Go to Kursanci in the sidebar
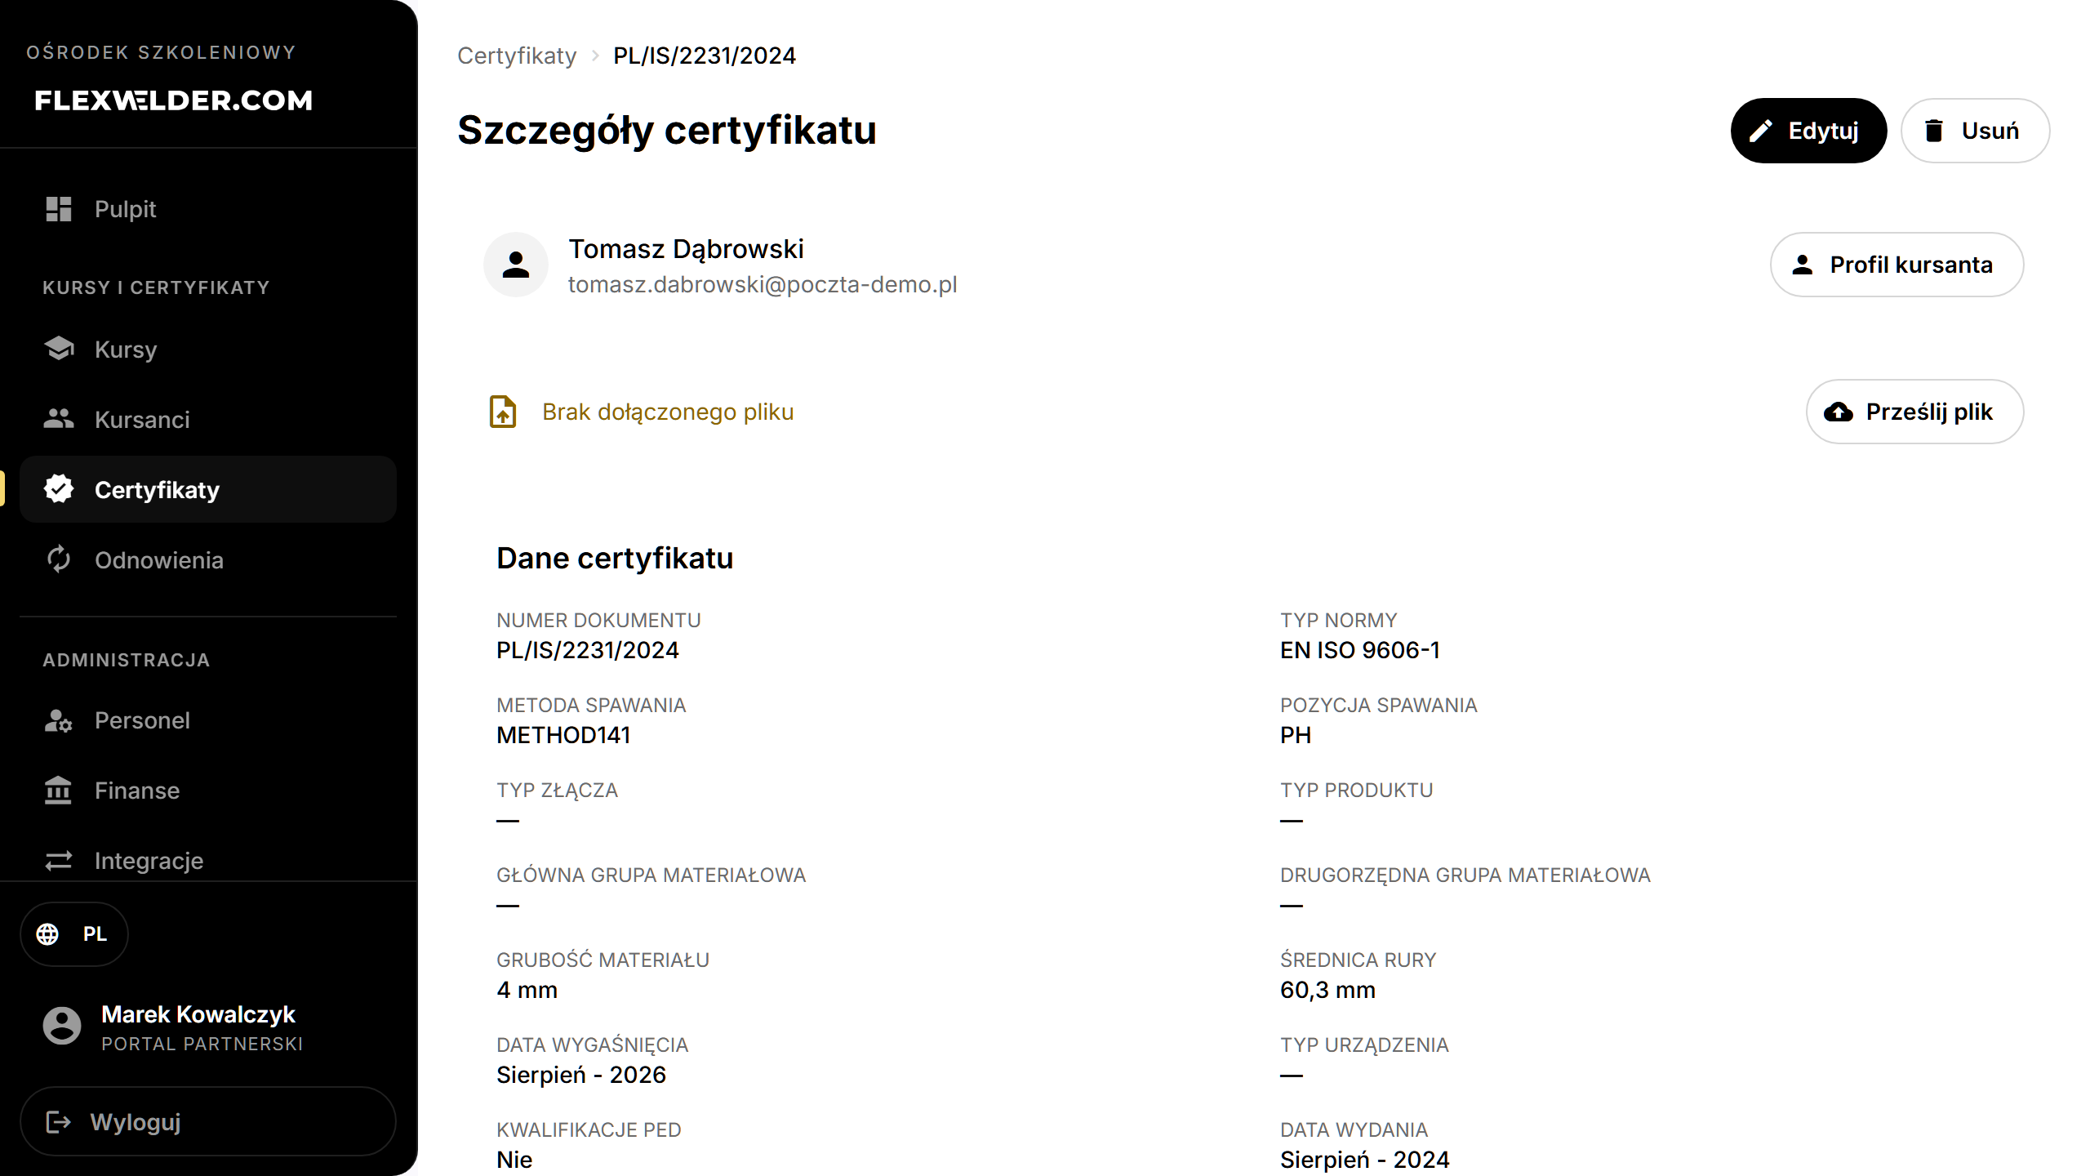 (208, 419)
